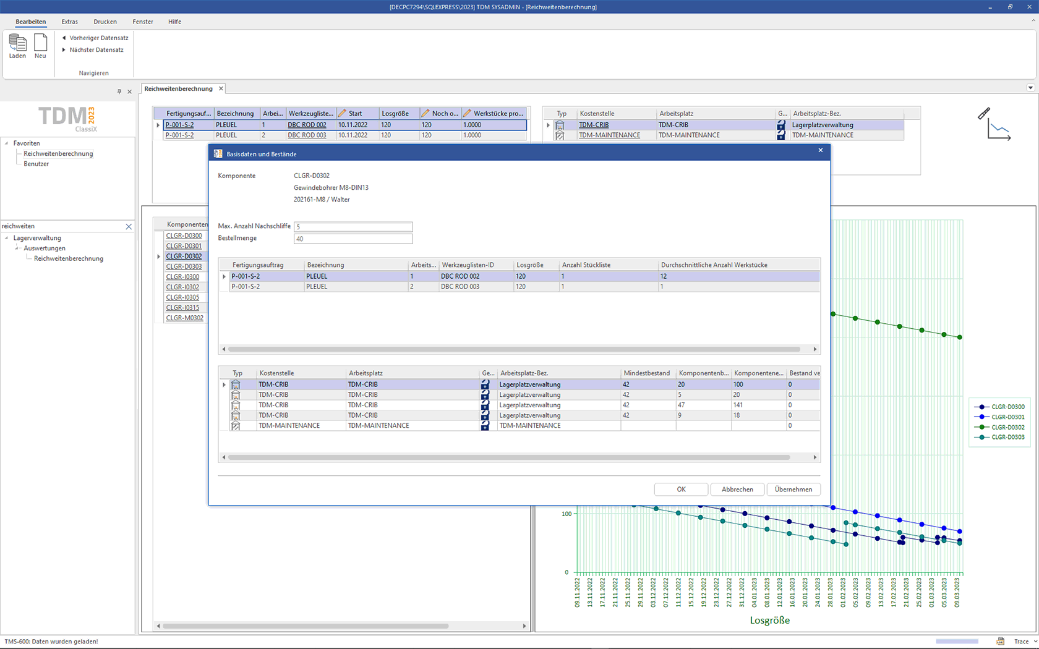Open component link CLGR-D0300

[x=184, y=236]
